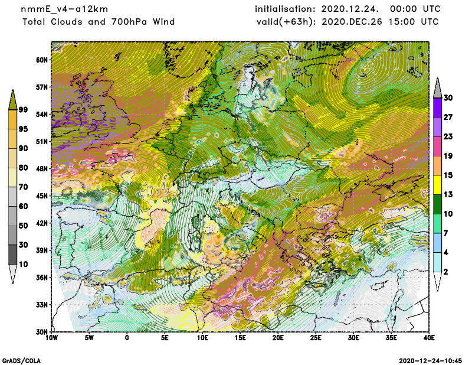This screenshot has height=365, width=472.
Task: Click the 40E longitude axis label
Action: (x=429, y=338)
